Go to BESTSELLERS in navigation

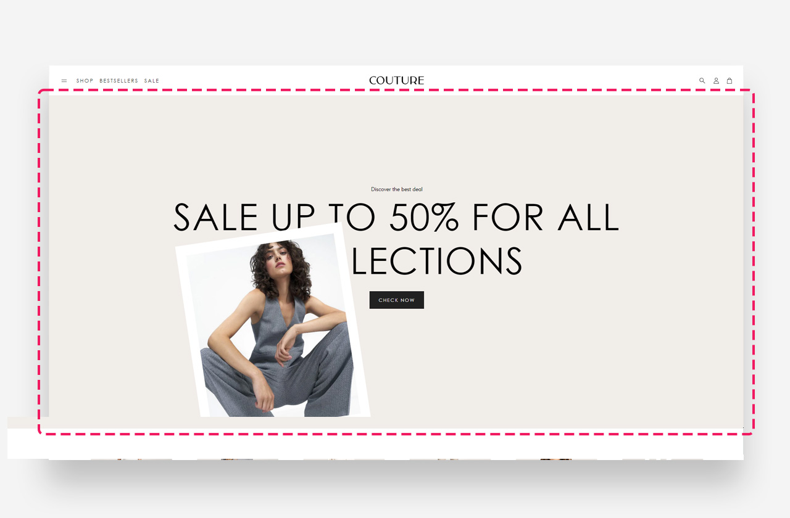click(119, 81)
